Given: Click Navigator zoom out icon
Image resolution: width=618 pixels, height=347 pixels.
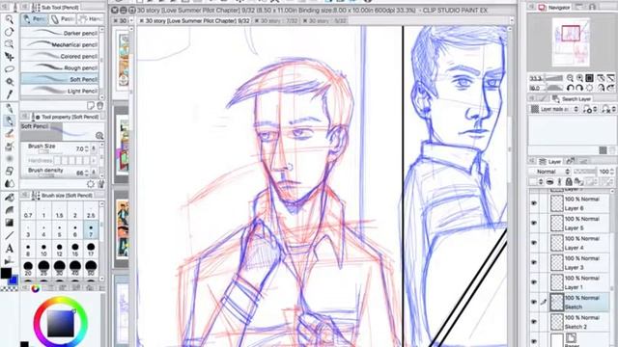Looking at the screenshot, I should pos(570,78).
